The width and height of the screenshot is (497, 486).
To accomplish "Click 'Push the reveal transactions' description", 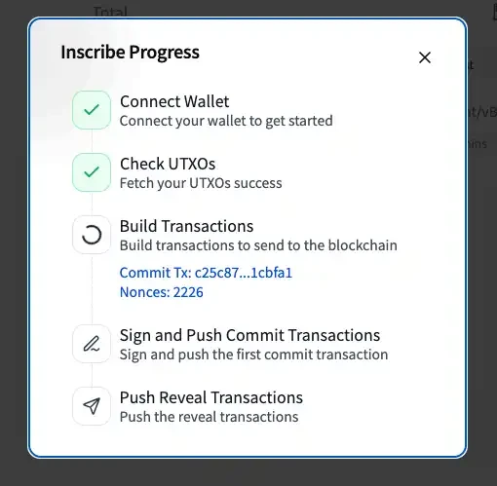I will 209,417.
